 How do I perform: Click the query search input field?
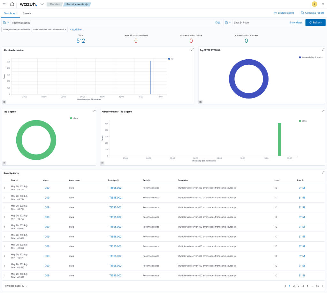pos(112,23)
